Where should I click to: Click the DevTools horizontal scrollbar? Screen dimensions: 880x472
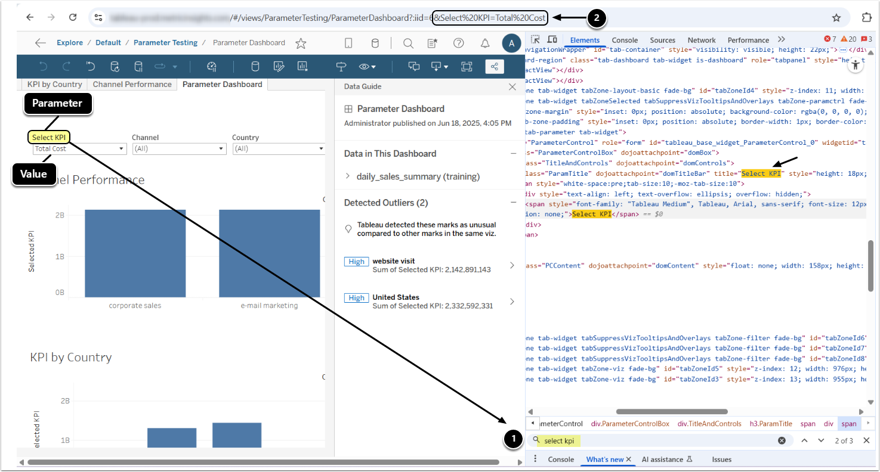point(671,411)
